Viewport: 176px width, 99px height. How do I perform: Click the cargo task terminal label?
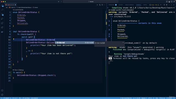[x=154, y=5]
